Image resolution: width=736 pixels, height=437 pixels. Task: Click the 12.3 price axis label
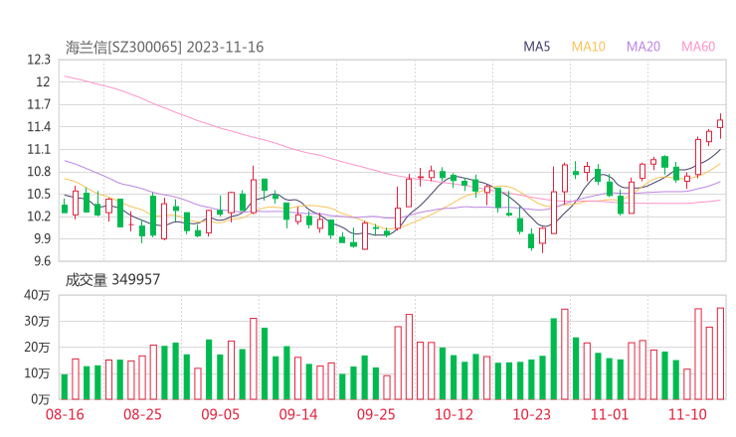tap(39, 60)
